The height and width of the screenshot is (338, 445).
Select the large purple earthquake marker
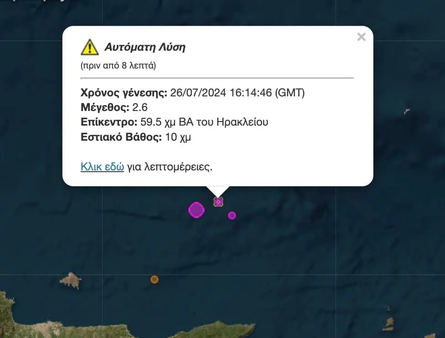point(197,210)
